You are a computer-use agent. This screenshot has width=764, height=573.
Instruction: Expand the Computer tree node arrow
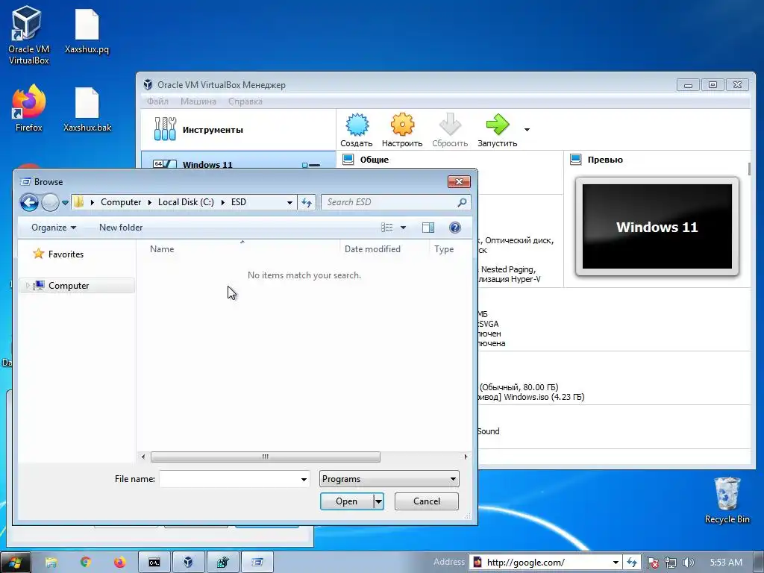point(28,286)
